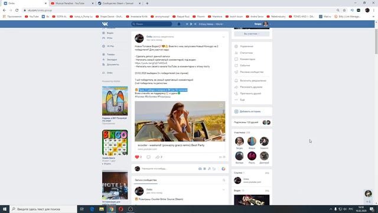This screenshot has width=378, height=213.
Task: Search community posts via magnifier icon
Action: 224,180
